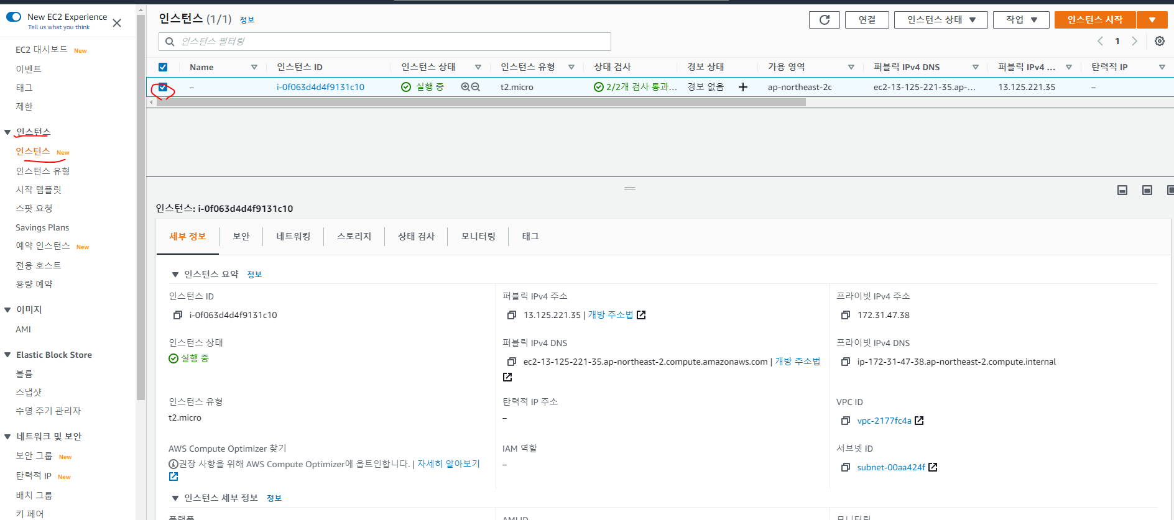
Task: Switch to the 보안 tab
Action: pyautogui.click(x=241, y=237)
